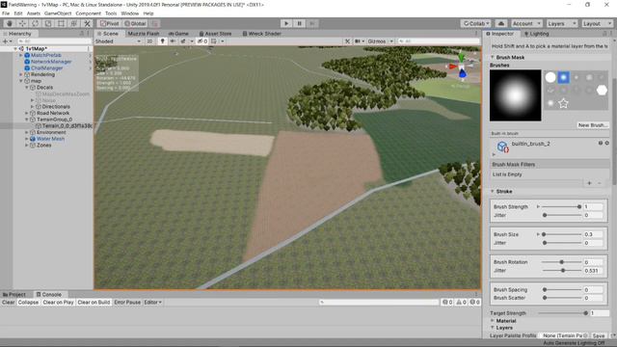Open scene camera settings icon
Viewport: 617px width, 347px height.
(358, 40)
